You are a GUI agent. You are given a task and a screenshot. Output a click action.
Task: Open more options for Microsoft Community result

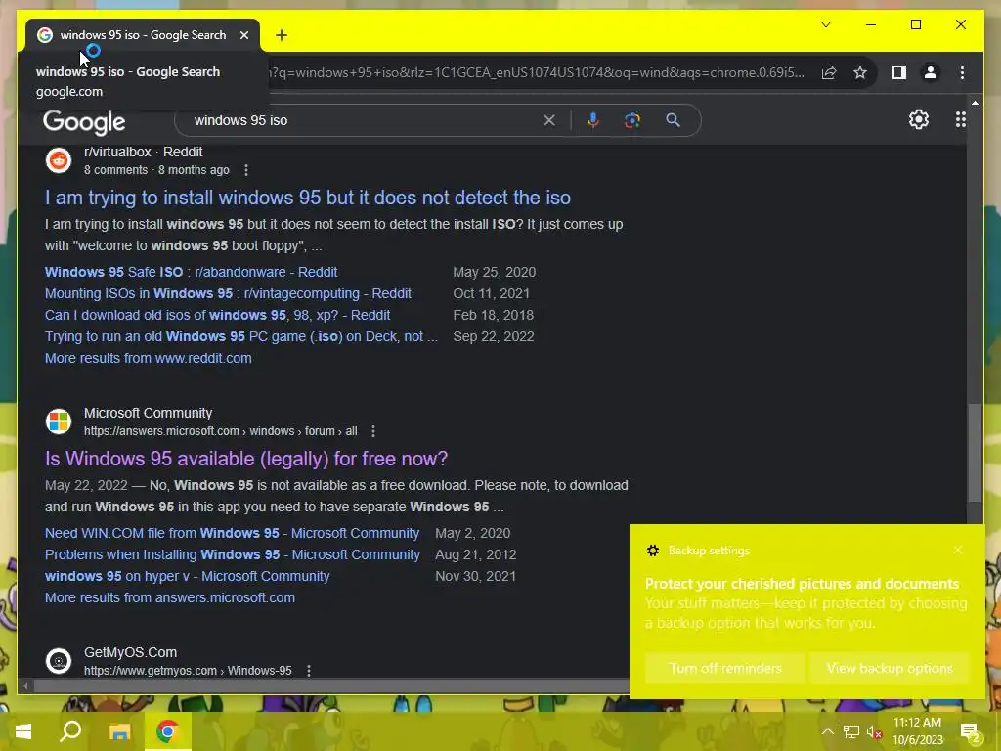(373, 431)
